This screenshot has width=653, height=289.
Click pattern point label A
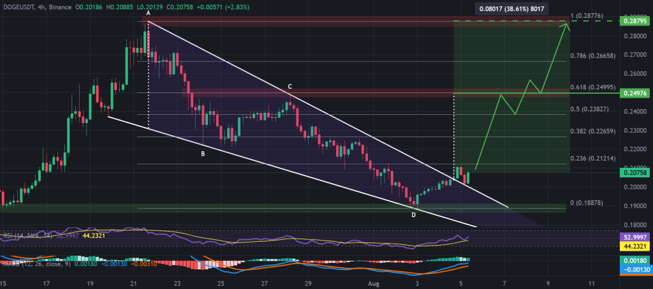[x=148, y=13]
